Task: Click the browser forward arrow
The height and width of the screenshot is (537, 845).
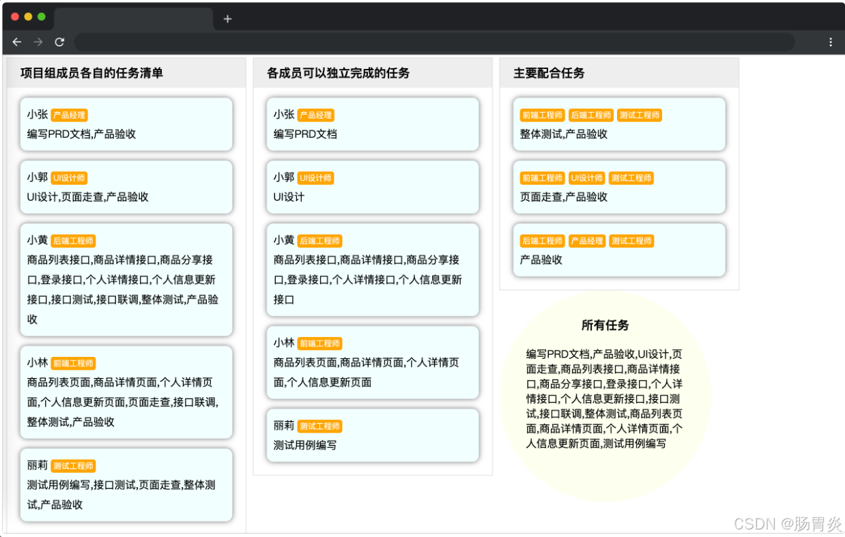Action: pyautogui.click(x=38, y=42)
